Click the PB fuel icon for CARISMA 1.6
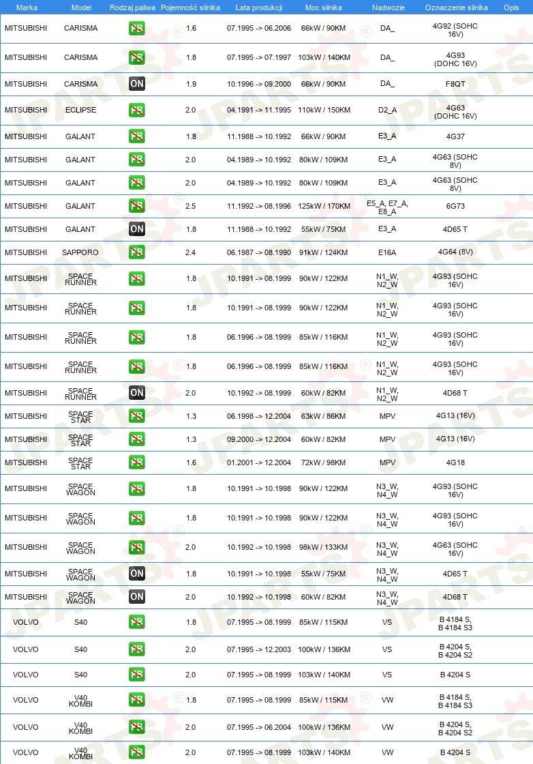 pyautogui.click(x=137, y=28)
